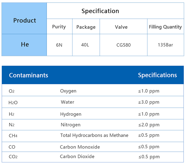Image resolution: width=186 pixels, height=164 pixels.
Task: Select the Specification header cell
Action: pos(100,11)
